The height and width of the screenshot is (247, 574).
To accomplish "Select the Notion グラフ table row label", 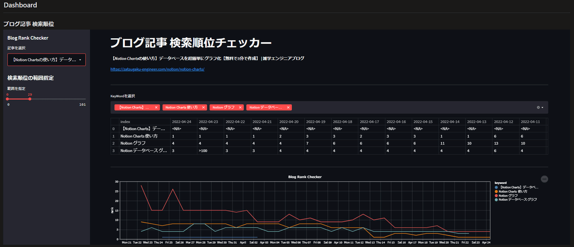I will 144,143.
